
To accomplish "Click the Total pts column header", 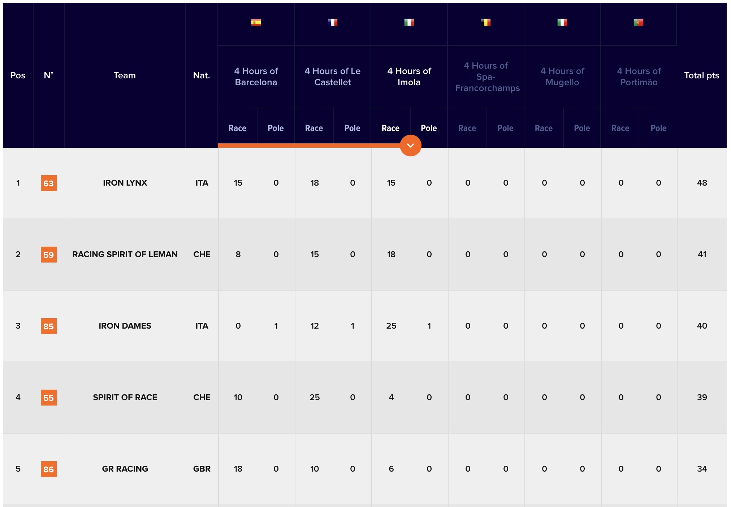I will click(x=702, y=75).
